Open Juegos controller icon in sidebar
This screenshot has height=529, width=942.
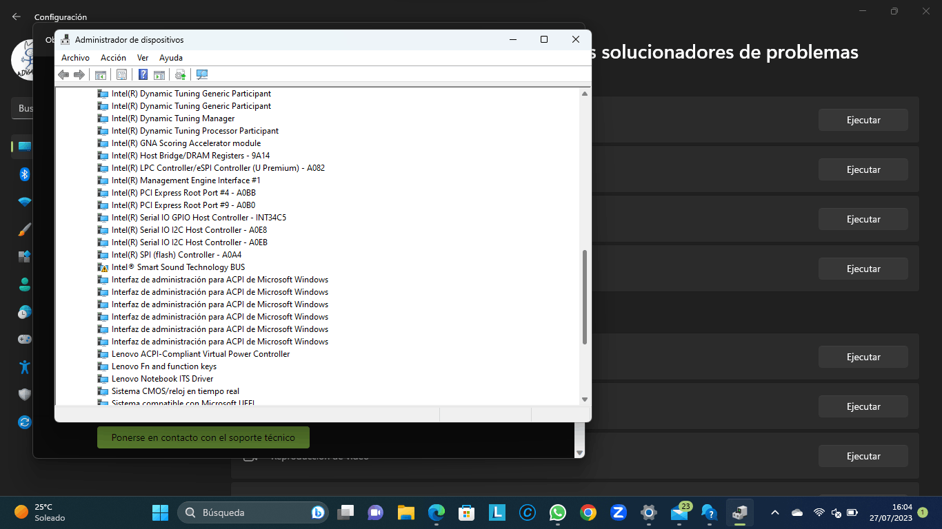(25, 340)
